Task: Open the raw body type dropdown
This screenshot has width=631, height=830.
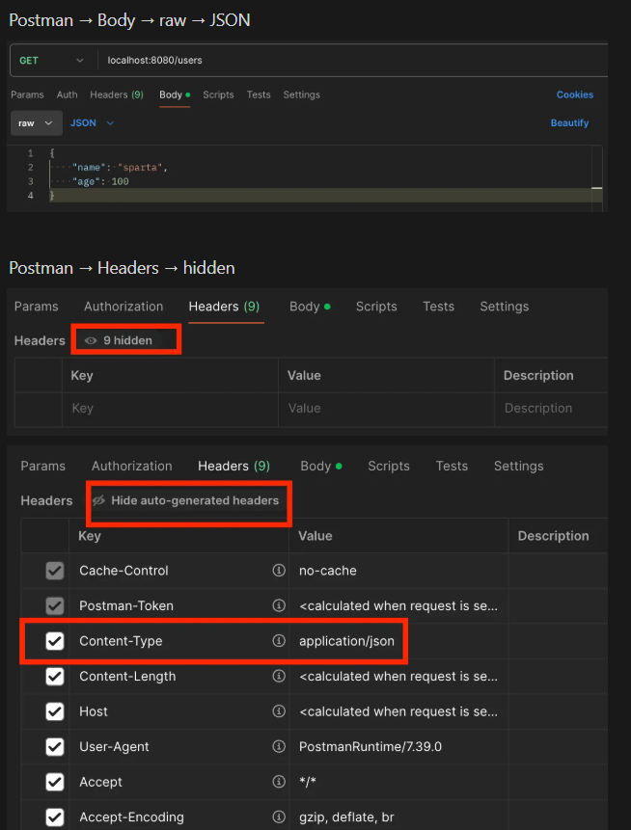Action: point(36,122)
